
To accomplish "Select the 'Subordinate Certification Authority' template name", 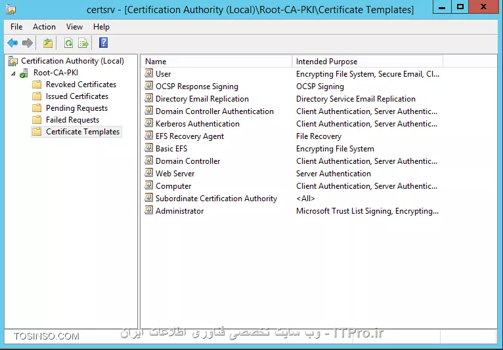I will [x=216, y=199].
